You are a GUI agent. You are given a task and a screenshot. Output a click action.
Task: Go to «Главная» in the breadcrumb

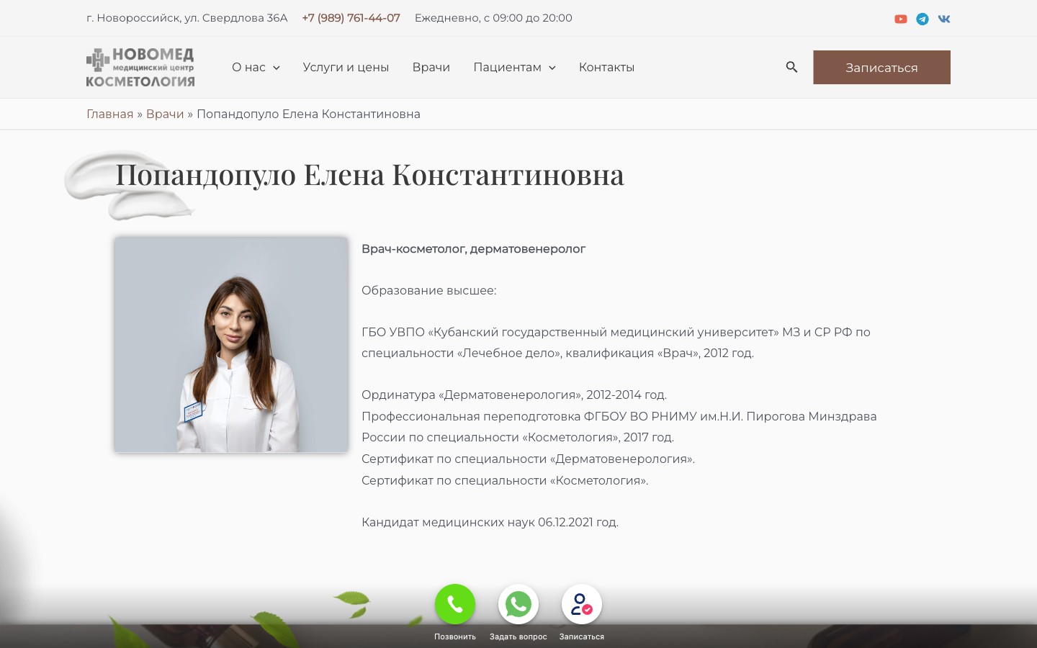(109, 114)
